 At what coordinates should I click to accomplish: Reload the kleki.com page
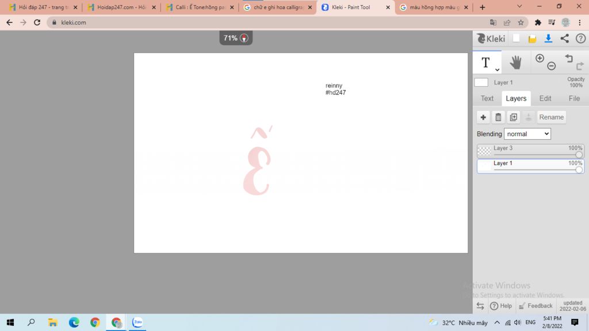pos(37,22)
